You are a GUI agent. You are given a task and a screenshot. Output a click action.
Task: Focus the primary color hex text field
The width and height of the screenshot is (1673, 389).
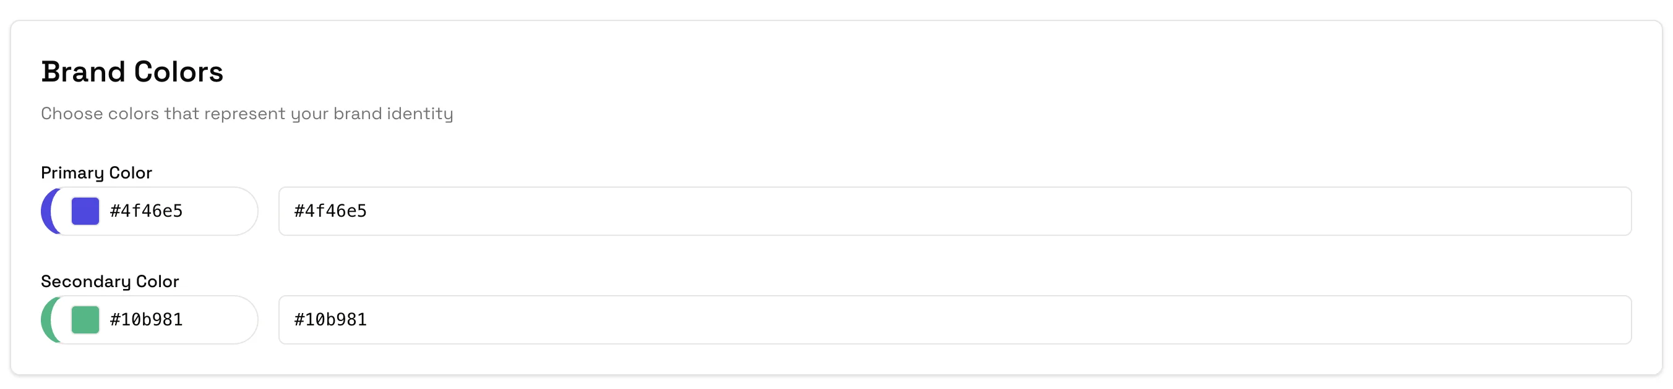(955, 211)
